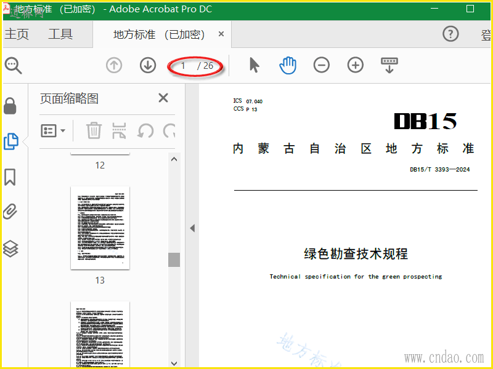Click the English title Technical specification text
493x369 pixels.
coord(356,276)
